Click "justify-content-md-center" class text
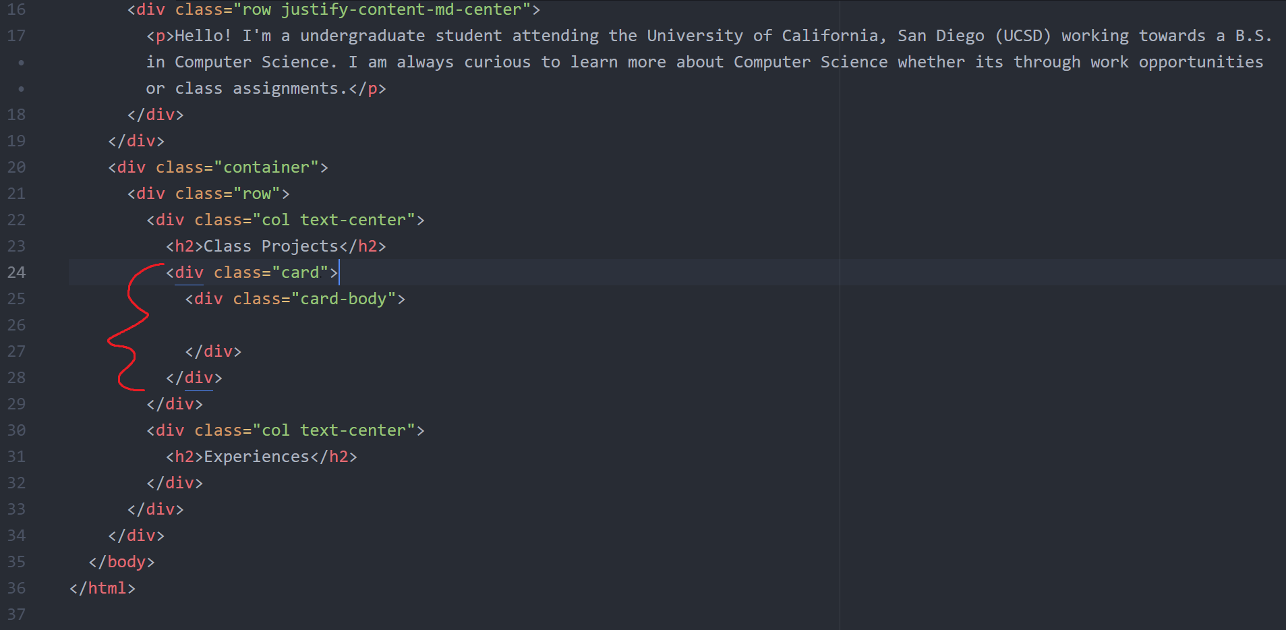 click(401, 9)
